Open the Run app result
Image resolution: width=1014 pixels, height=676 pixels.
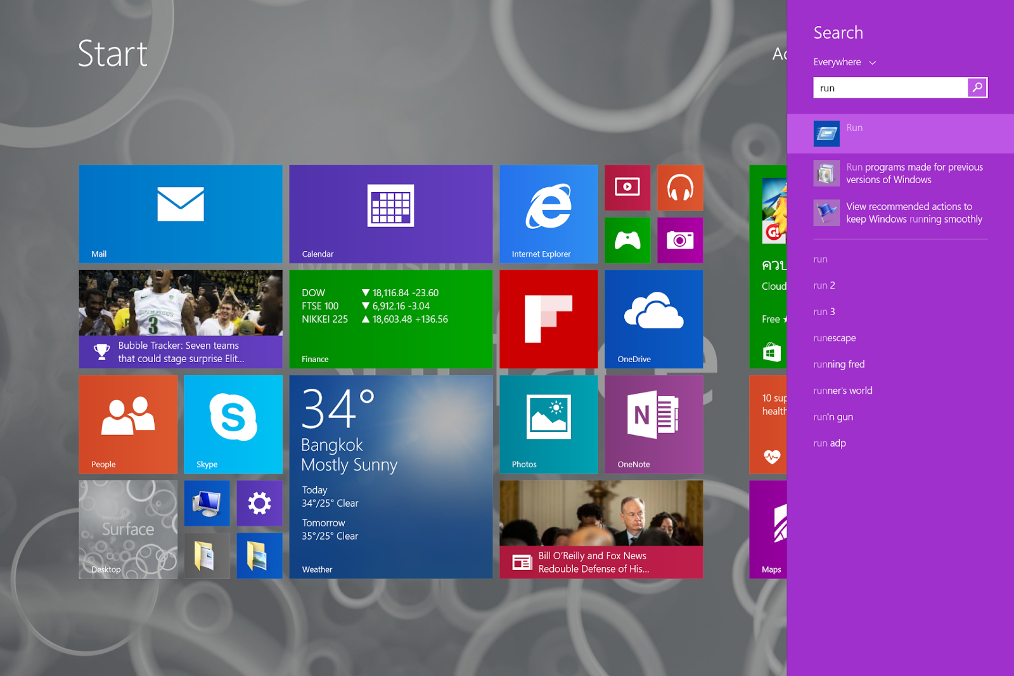click(901, 134)
